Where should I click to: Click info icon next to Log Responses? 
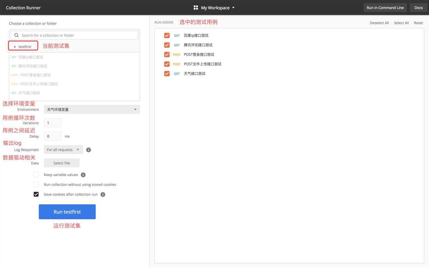pyautogui.click(x=88, y=150)
